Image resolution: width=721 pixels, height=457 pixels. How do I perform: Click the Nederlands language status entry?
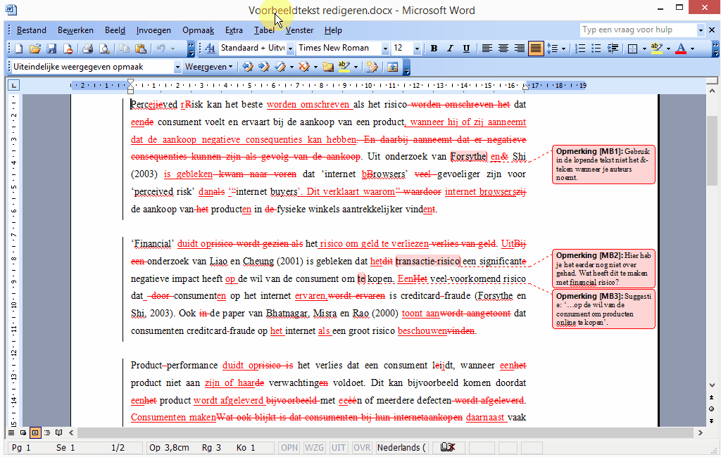[x=402, y=447]
